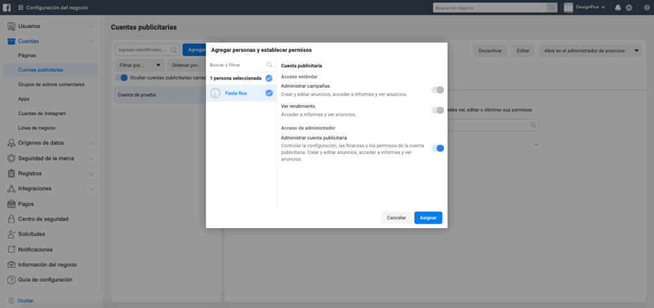Image resolution: width=654 pixels, height=308 pixels.
Task: Click the Buscar y filtrar field
Action: [x=241, y=65]
